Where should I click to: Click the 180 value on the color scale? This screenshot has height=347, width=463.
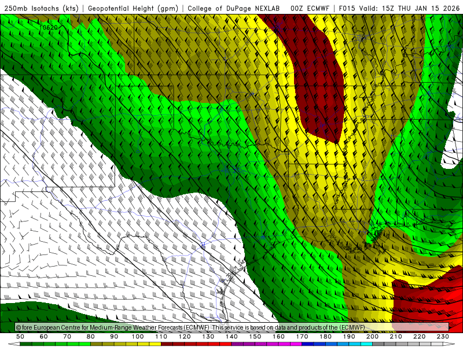click(x=325, y=337)
